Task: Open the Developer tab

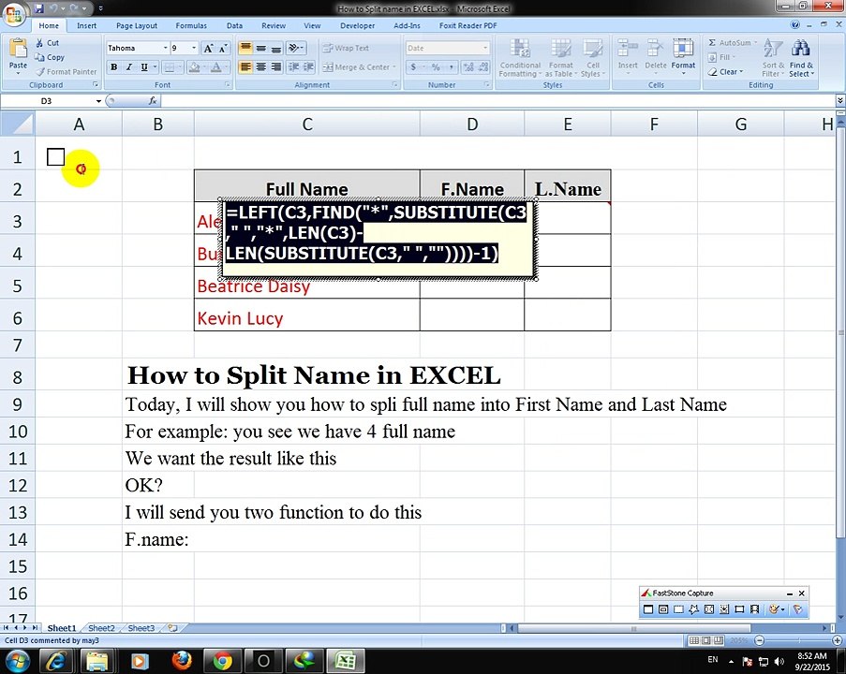Action: coord(357,25)
